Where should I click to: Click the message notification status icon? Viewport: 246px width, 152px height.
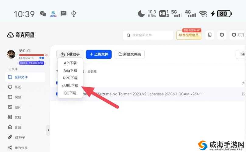64,13
